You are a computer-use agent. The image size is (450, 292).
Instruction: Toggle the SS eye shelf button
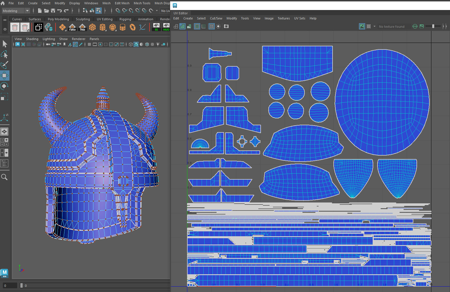pyautogui.click(x=156, y=27)
